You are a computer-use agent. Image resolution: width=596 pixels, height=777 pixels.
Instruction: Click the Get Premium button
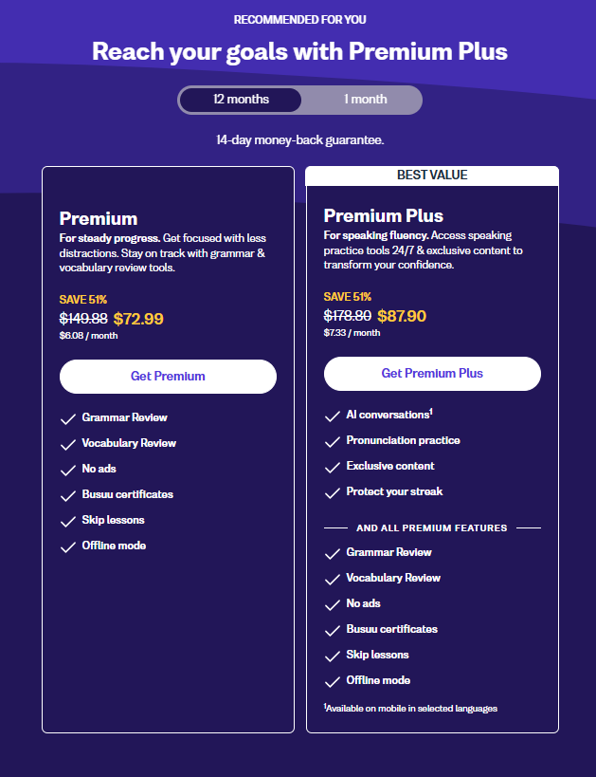(x=168, y=377)
